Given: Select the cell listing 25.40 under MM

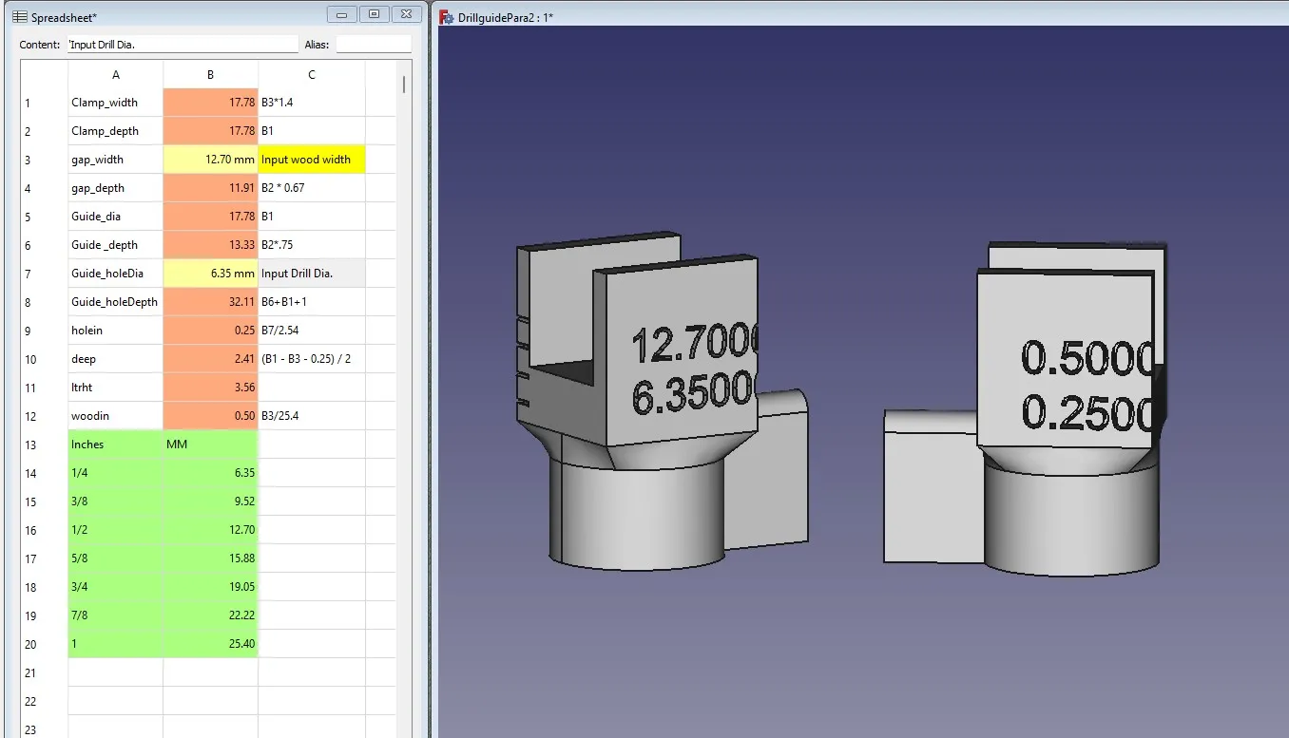Looking at the screenshot, I should (x=210, y=643).
